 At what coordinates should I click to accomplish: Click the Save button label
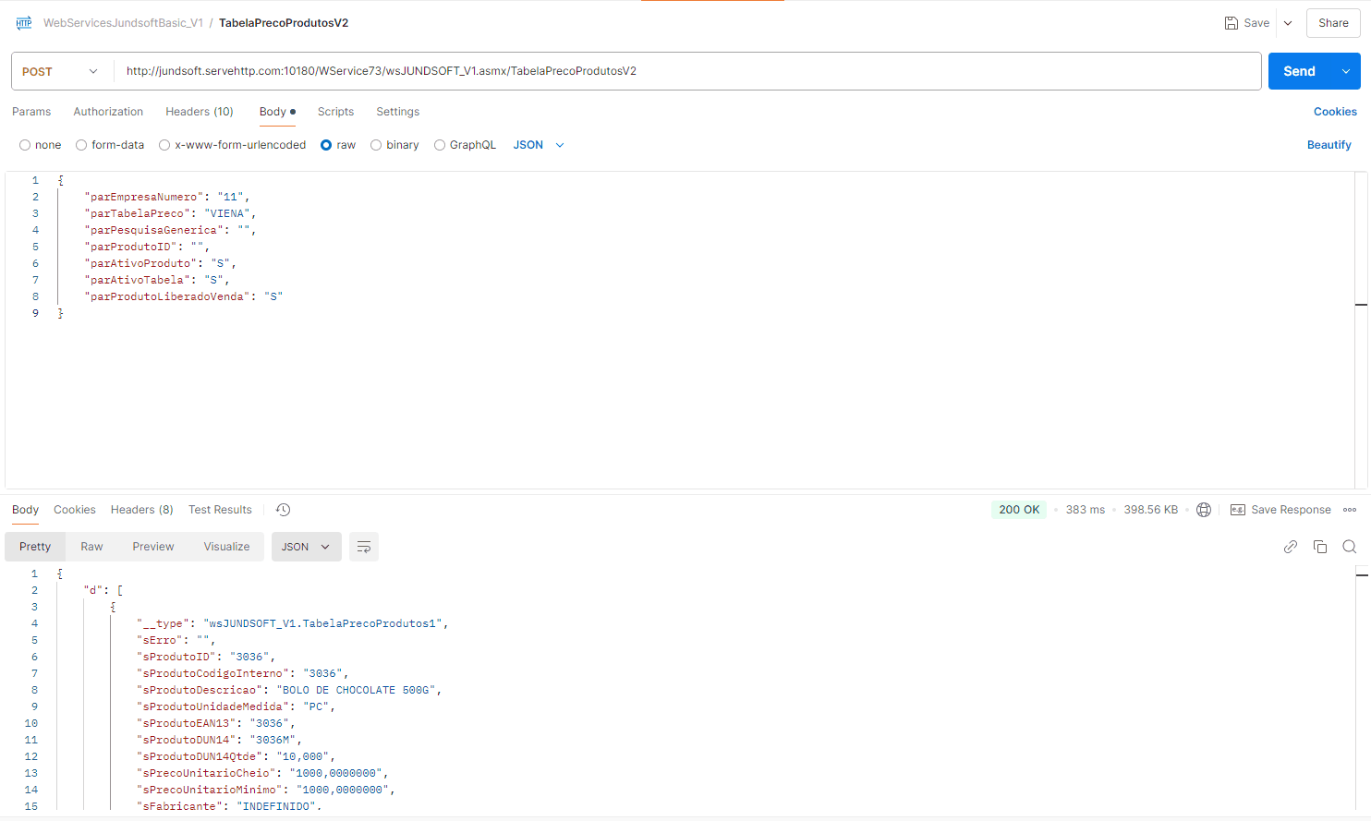click(1256, 23)
